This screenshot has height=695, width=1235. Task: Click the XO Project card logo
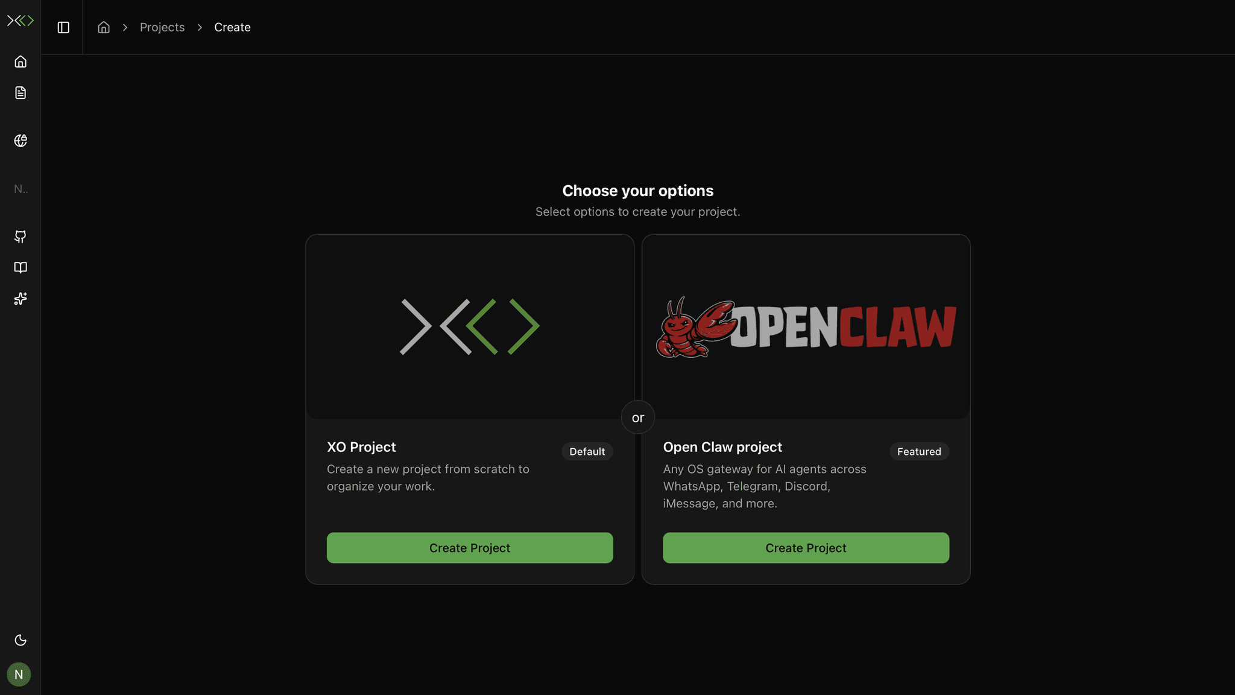[x=470, y=326]
